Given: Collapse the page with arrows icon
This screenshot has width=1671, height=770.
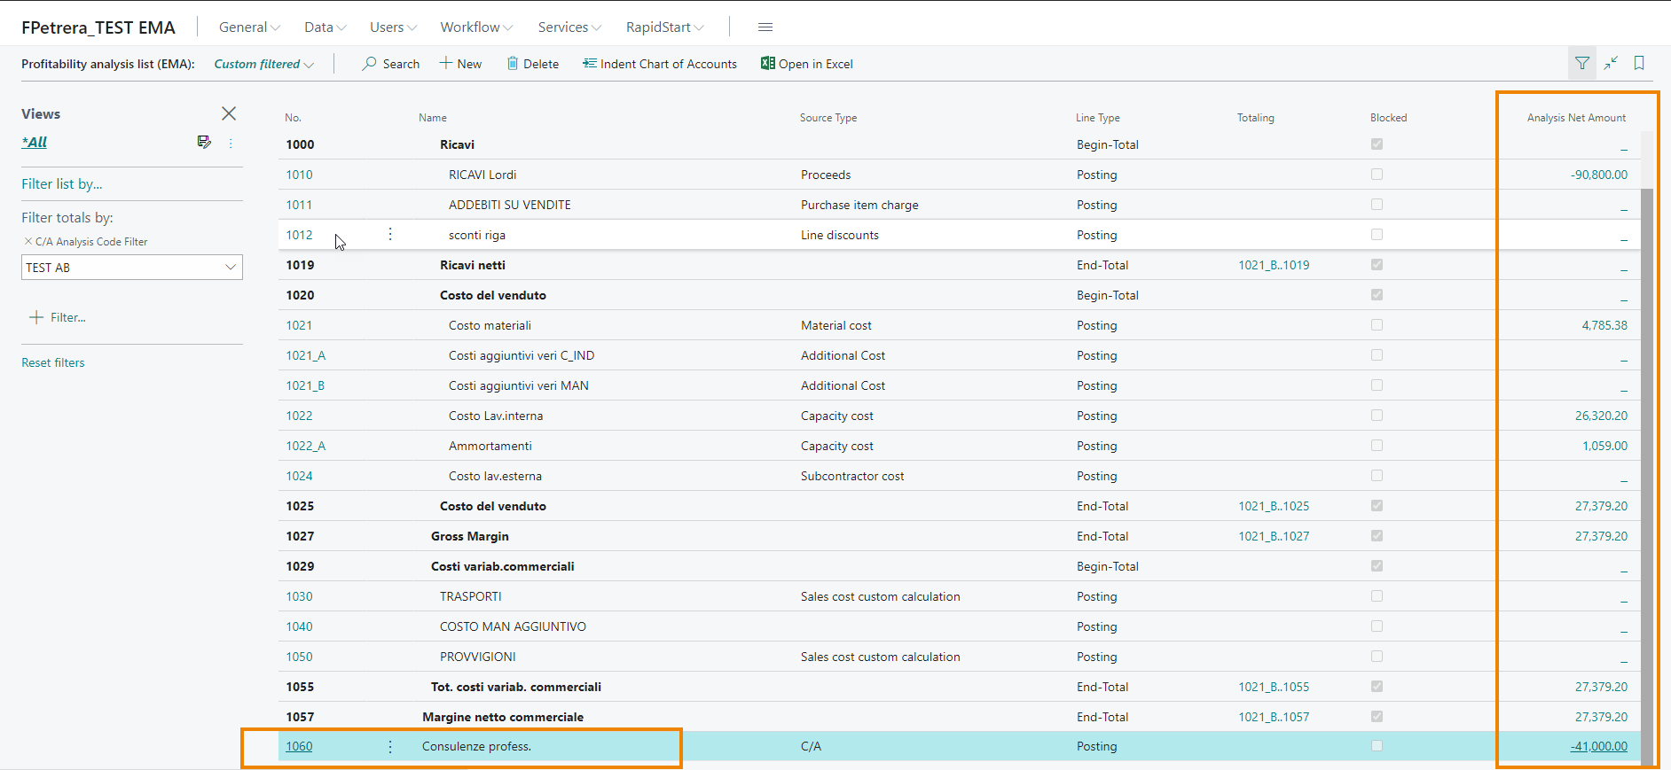Looking at the screenshot, I should coord(1611,63).
